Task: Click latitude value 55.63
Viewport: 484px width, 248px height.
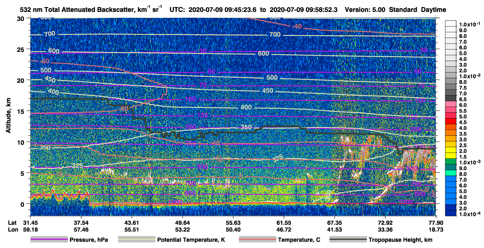Action: tap(233, 223)
